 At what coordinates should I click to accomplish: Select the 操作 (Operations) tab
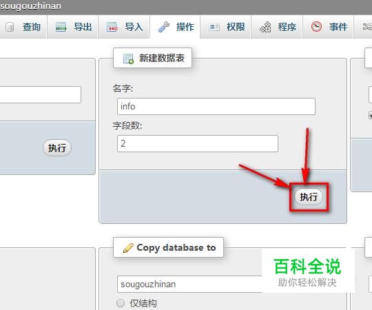coord(175,27)
